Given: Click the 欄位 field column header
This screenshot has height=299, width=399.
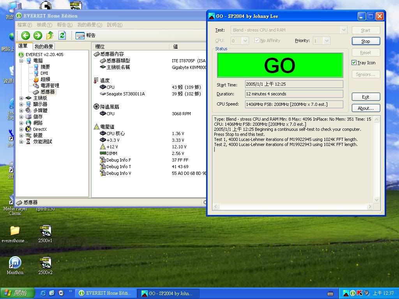Looking at the screenshot, I should pos(130,47).
